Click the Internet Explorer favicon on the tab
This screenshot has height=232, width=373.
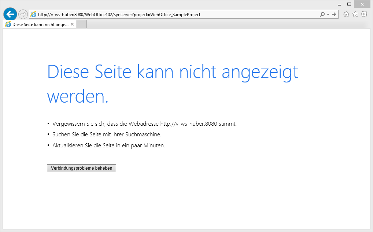point(8,24)
